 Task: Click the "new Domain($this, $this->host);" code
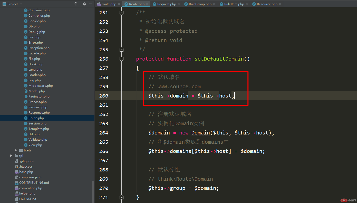coord(227,133)
